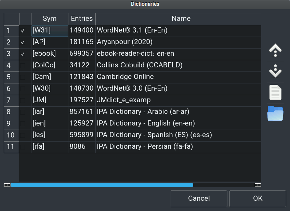
Task: Select the [W31] symbol cell
Action: click(x=50, y=31)
